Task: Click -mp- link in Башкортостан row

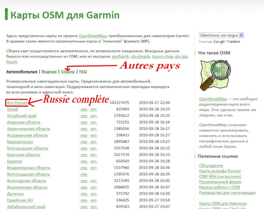Action: (x=84, y=142)
